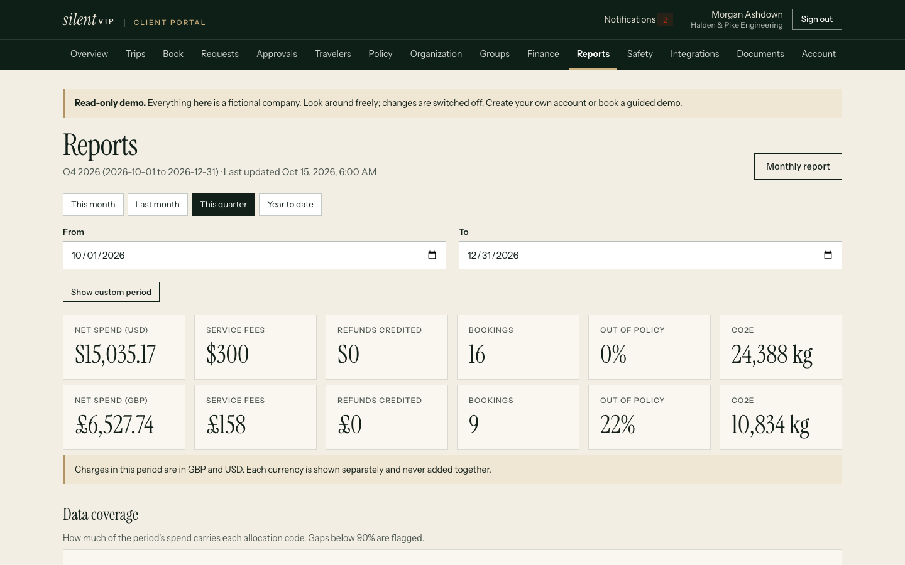Go to the Trips tab
Image resolution: width=905 pixels, height=565 pixels.
coord(136,54)
